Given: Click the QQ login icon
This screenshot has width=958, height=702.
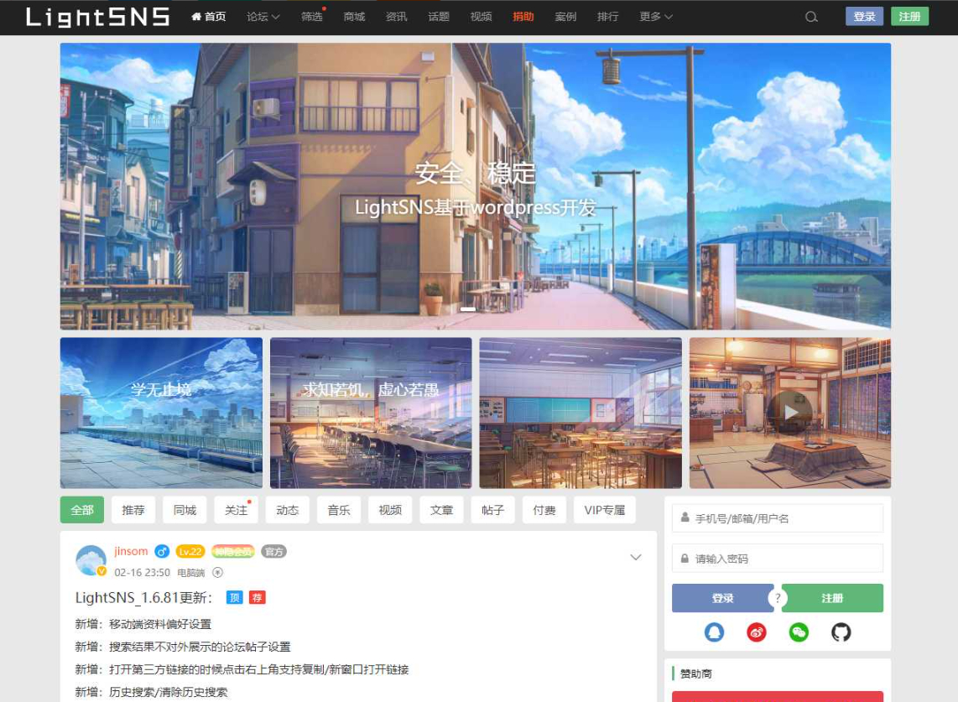Looking at the screenshot, I should pos(714,632).
